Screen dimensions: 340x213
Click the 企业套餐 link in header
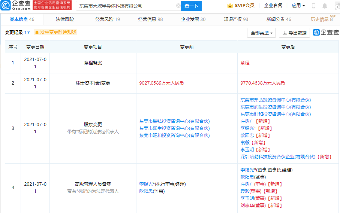point(273,6)
